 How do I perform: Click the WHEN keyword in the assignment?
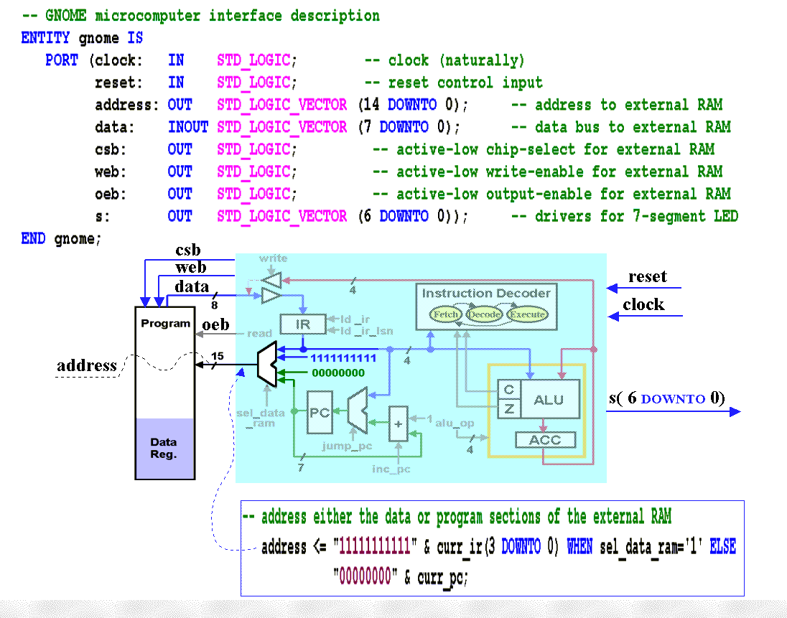point(579,546)
